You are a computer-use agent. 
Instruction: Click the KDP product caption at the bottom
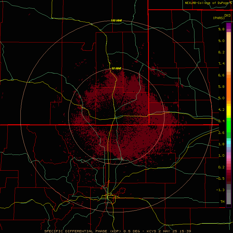tap(118, 231)
